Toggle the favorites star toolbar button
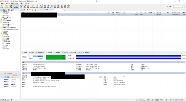The image size is (186, 101). [16, 6]
